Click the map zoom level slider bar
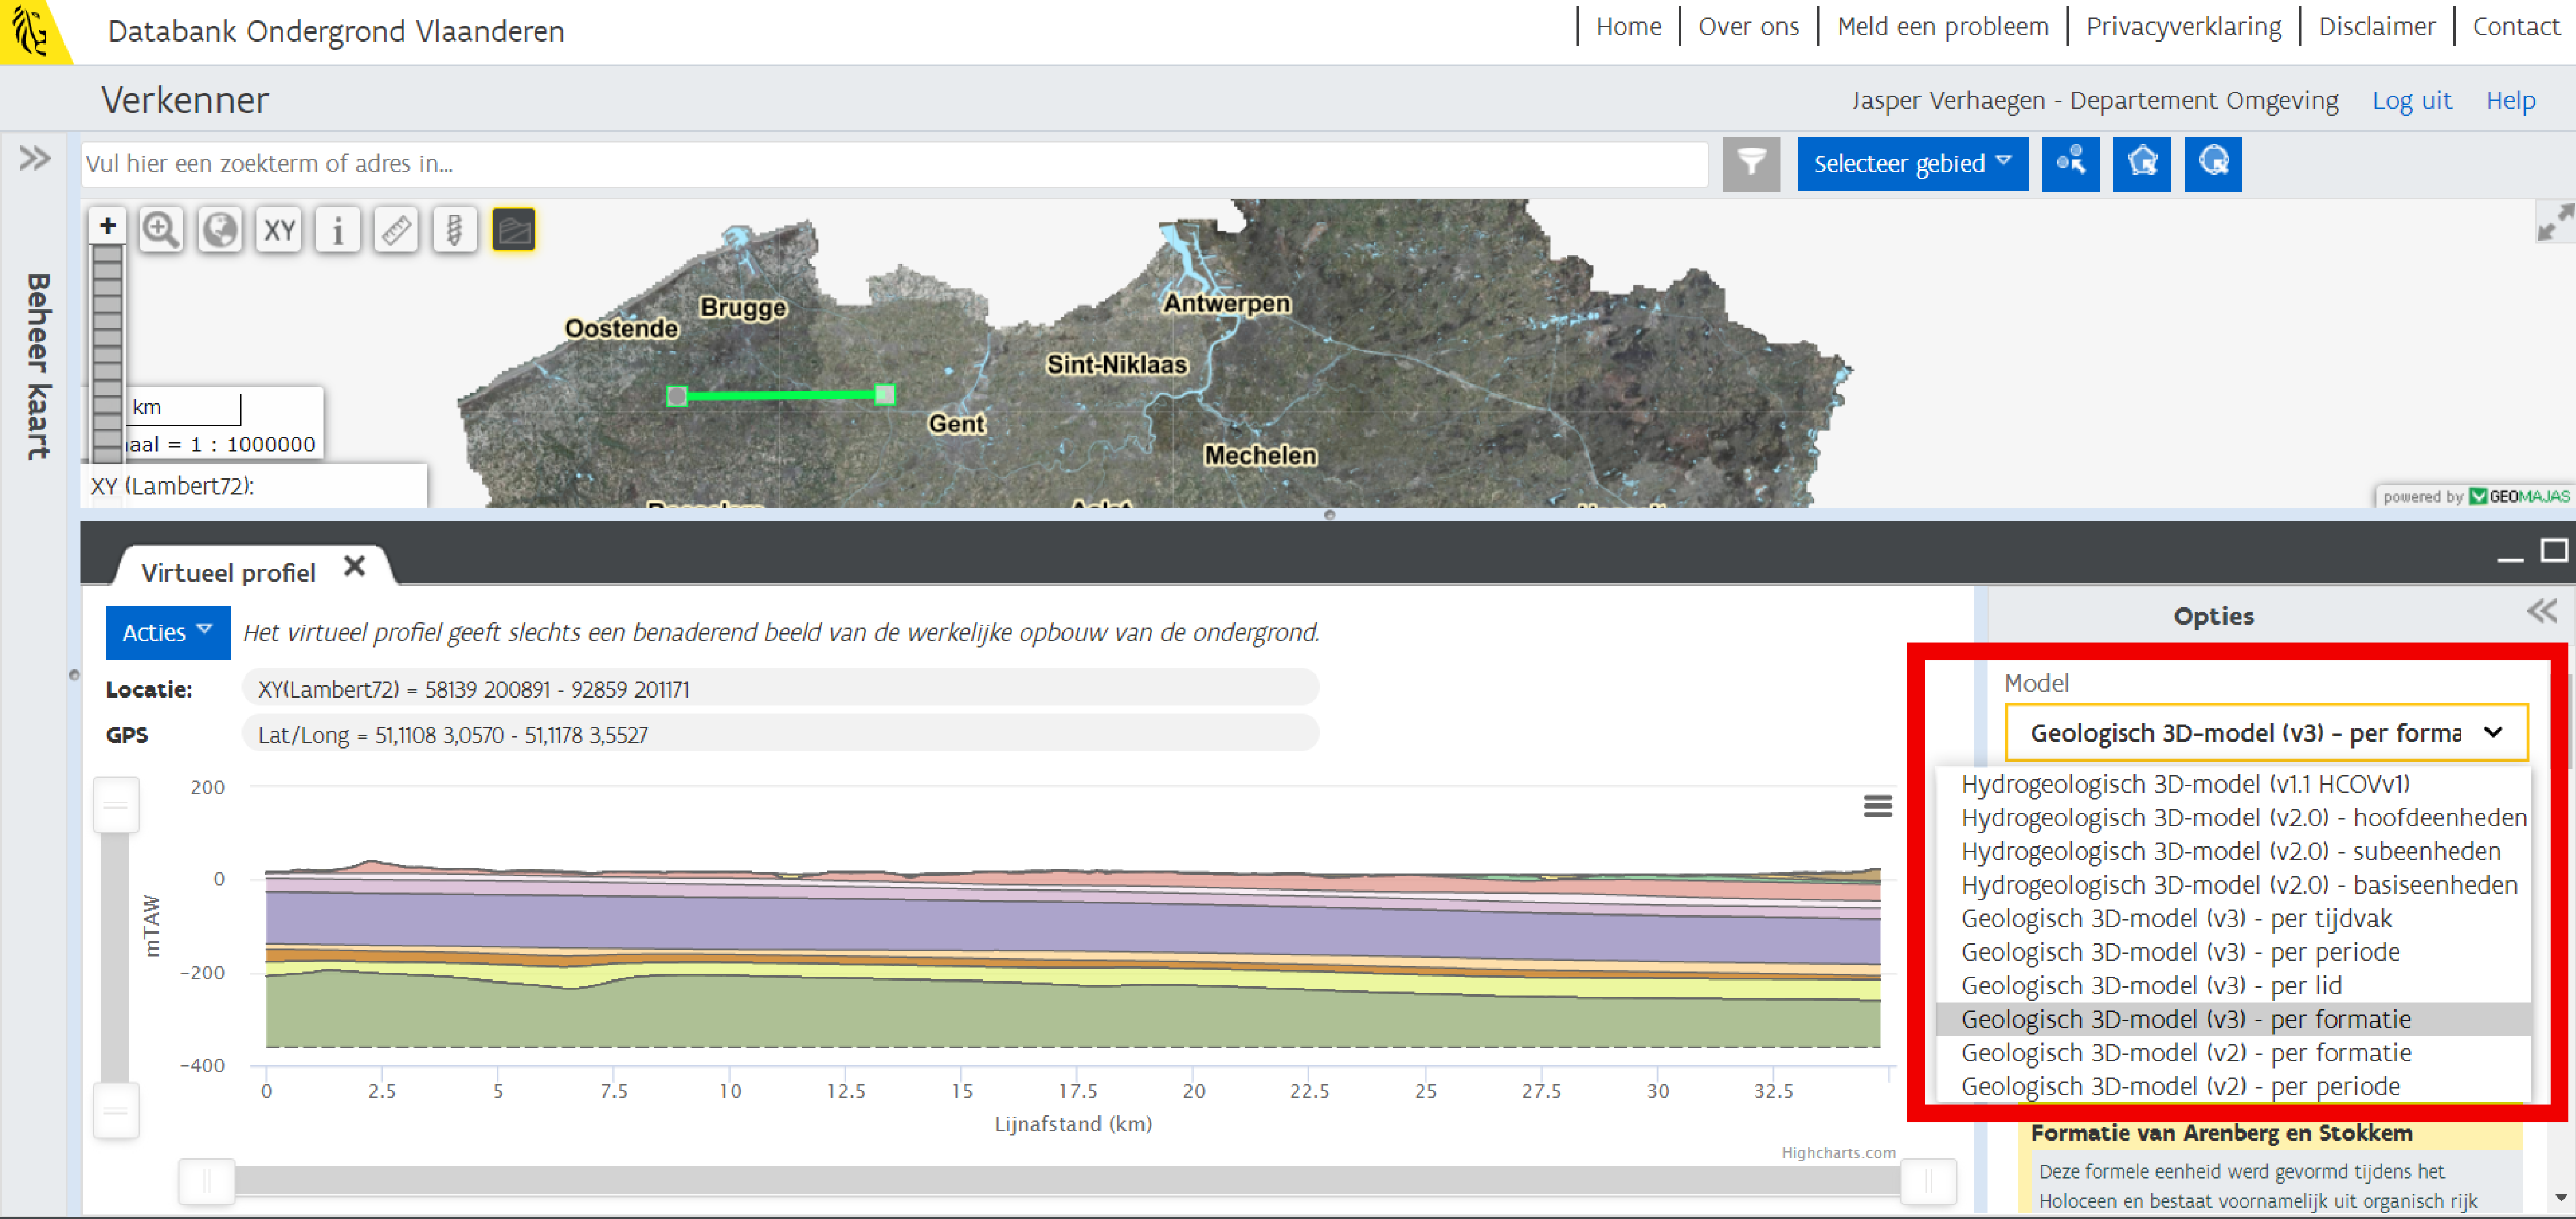Viewport: 2576px width, 1219px height. [107, 350]
